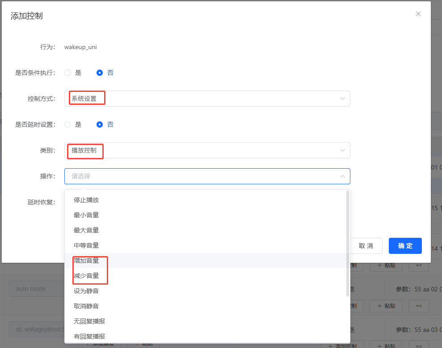Screen dimensions: 442x348
Task: Pick 最大音量 option
Action: (86, 230)
